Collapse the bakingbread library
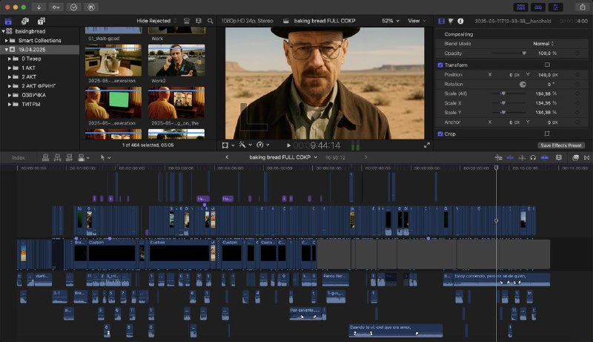This screenshot has height=342, width=593. [4, 31]
